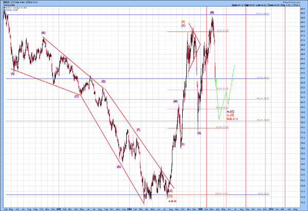Image resolution: width=308 pixels, height=211 pixels.
Task: Click the $USD ticker symbol in chart header
Action: coord(5,3)
